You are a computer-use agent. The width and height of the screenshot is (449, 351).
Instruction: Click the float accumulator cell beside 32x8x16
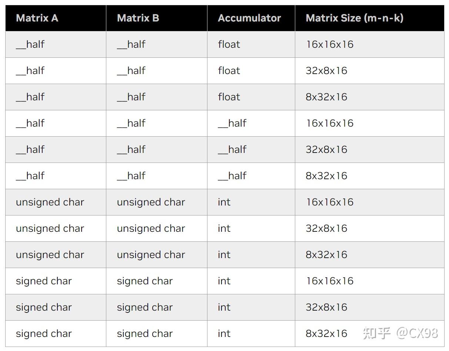[x=229, y=71]
